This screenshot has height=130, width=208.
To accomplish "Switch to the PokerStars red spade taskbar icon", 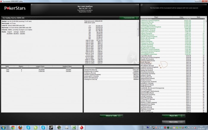I will pyautogui.click(x=82, y=128).
